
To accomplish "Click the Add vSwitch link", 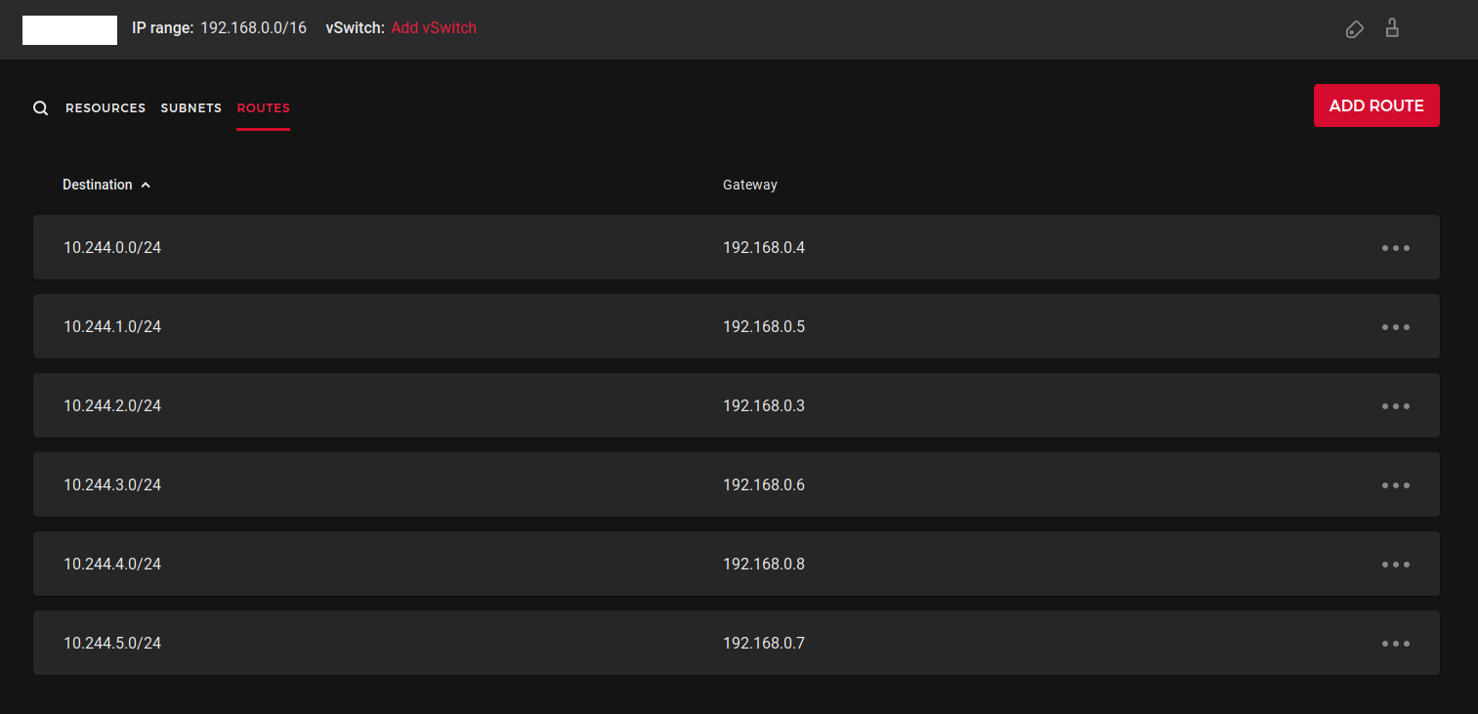I will click(434, 27).
